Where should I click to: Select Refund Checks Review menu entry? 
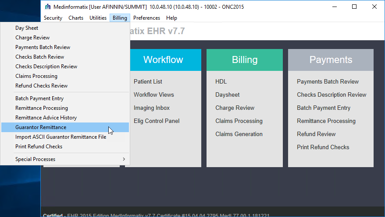tap(65, 86)
